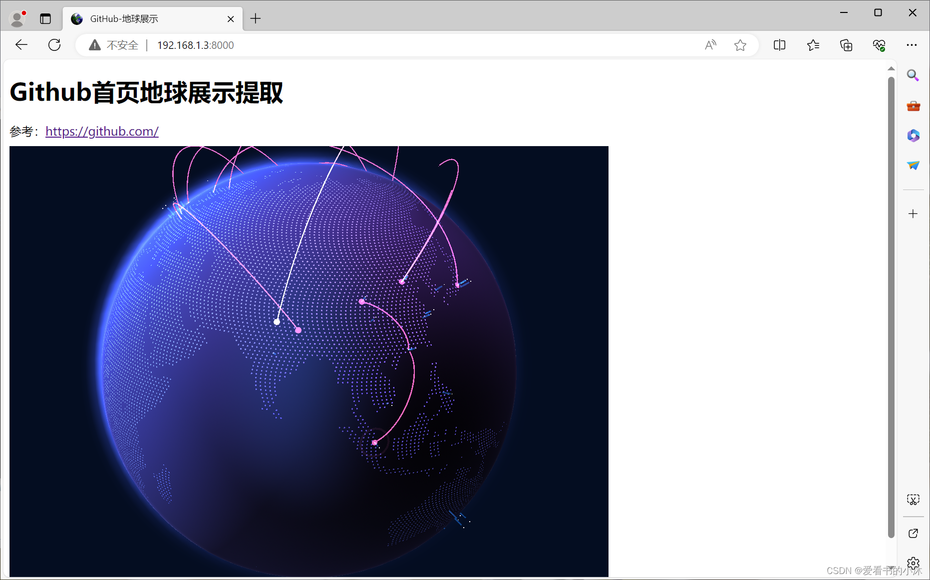930x580 pixels.
Task: Select the GitHub-地球展示 tab
Action: tap(153, 19)
